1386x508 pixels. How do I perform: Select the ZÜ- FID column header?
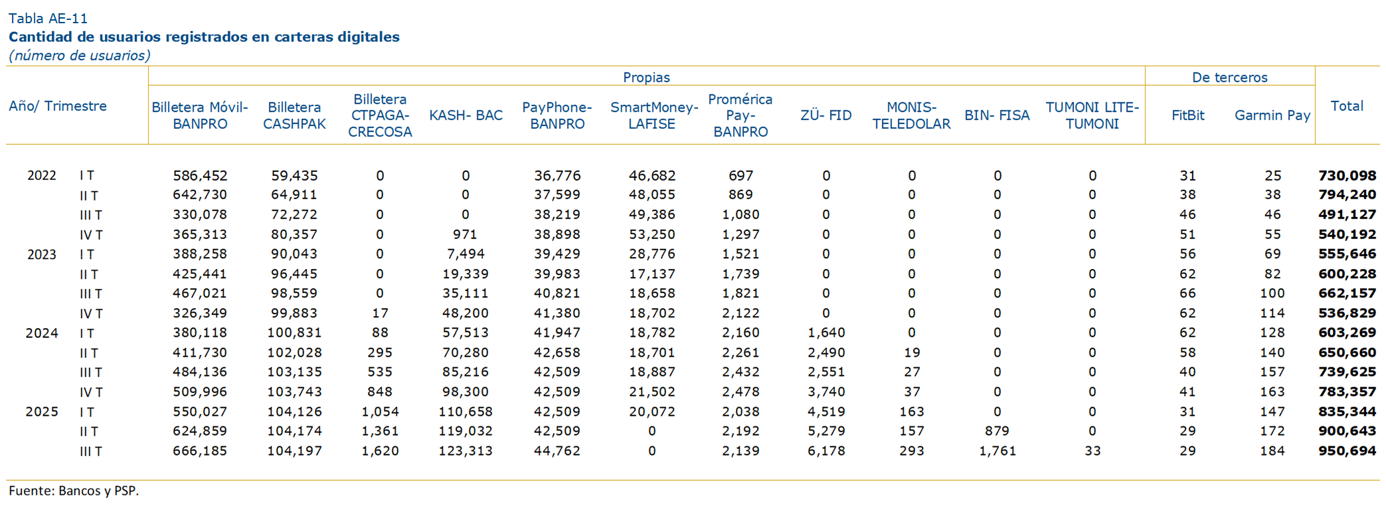click(825, 116)
